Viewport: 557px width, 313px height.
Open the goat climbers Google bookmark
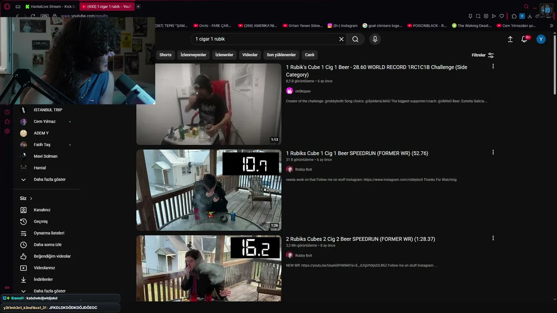pyautogui.click(x=383, y=26)
